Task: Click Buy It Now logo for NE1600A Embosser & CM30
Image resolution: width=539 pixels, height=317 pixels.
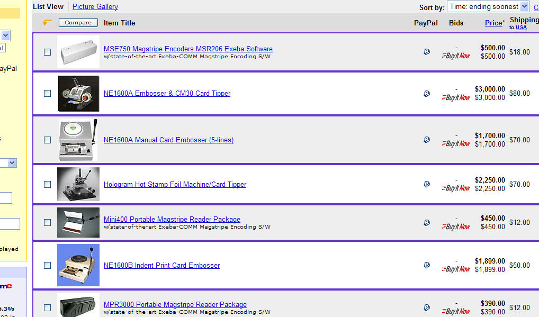Action: pos(456,97)
